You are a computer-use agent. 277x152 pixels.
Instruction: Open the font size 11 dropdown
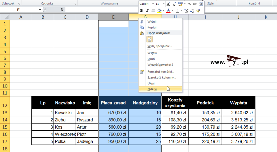point(164,4)
